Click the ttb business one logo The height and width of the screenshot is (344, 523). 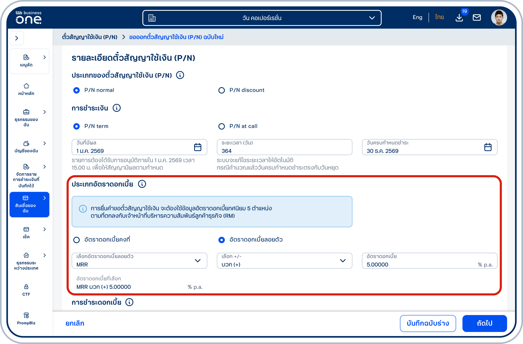tap(29, 17)
